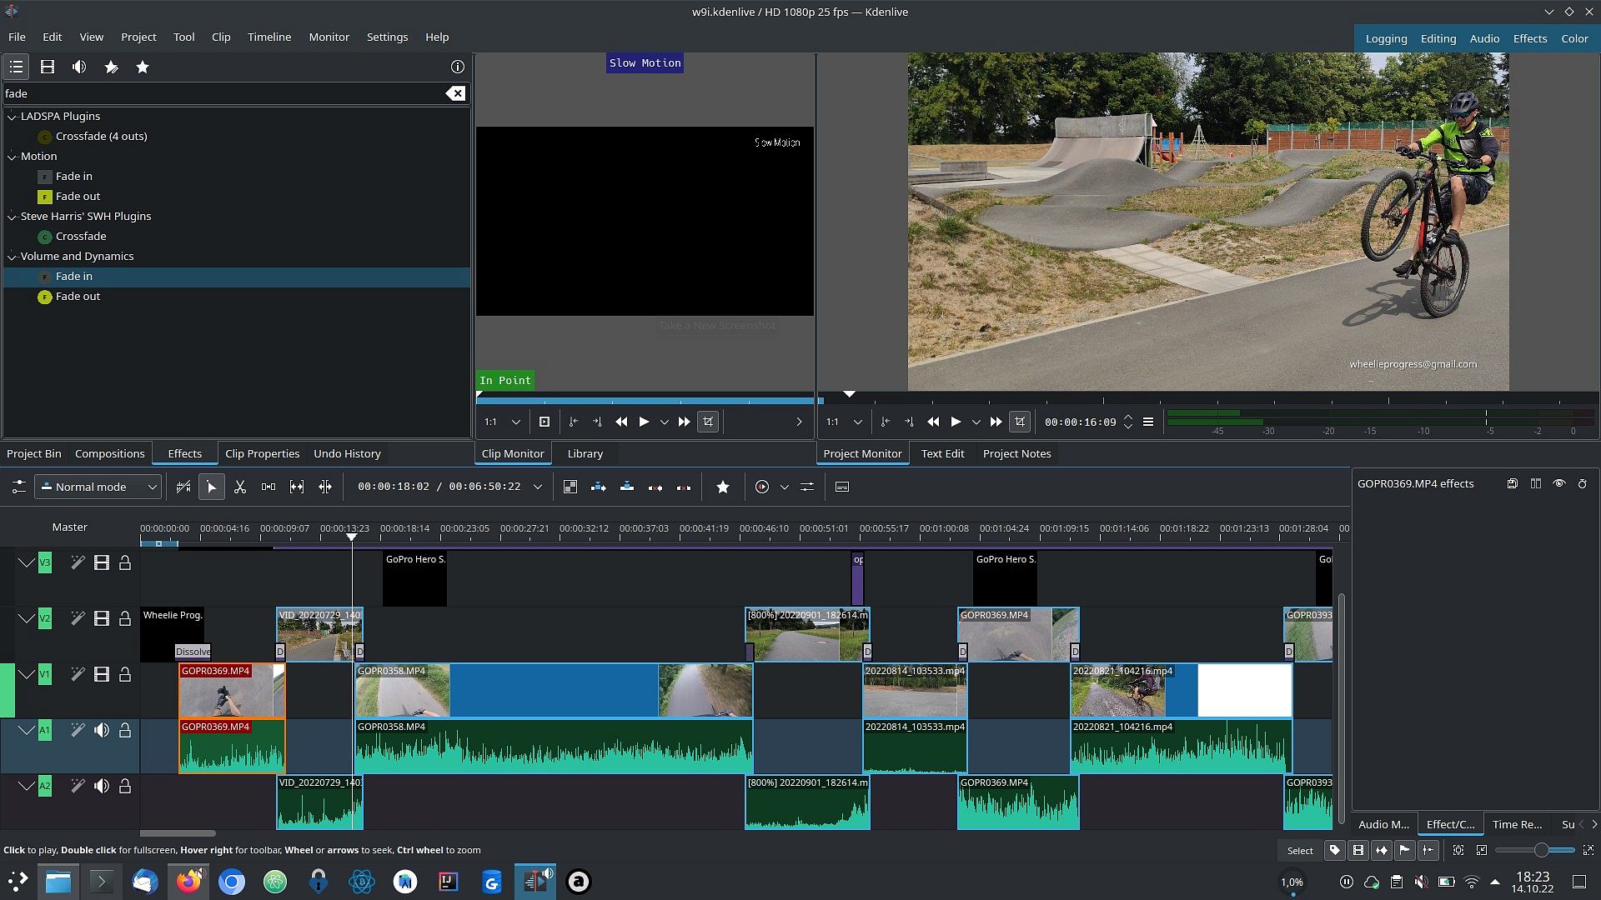Screen dimensions: 1601x900
Task: Switch to the Compositions tab
Action: [x=109, y=454]
